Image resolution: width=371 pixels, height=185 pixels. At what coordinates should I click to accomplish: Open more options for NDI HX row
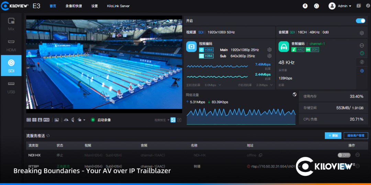[358, 155]
